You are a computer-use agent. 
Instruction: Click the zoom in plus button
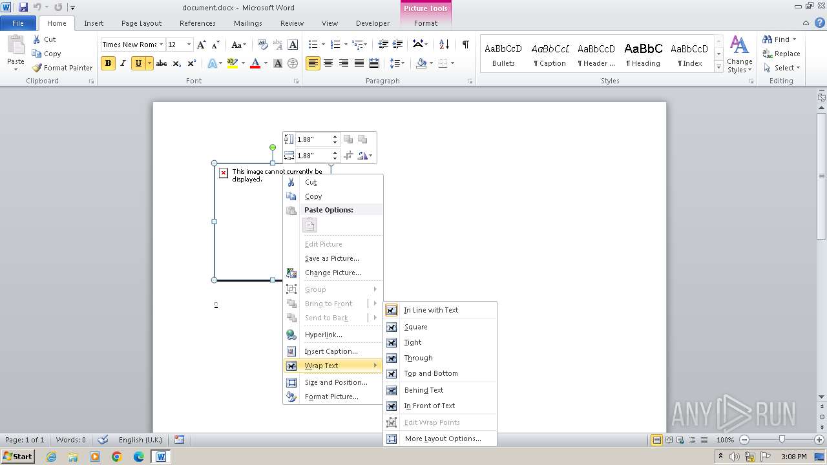[x=819, y=440]
